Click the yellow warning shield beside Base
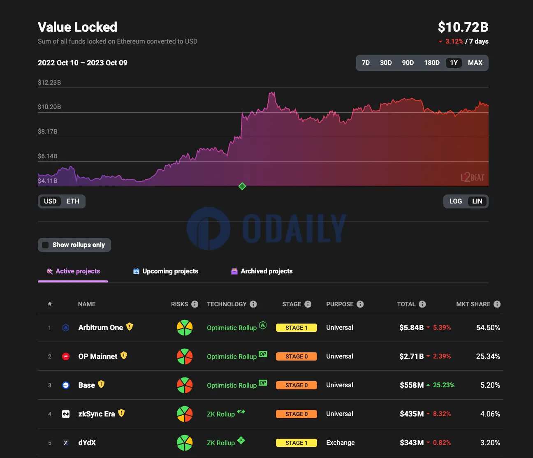The image size is (533, 458). [101, 384]
